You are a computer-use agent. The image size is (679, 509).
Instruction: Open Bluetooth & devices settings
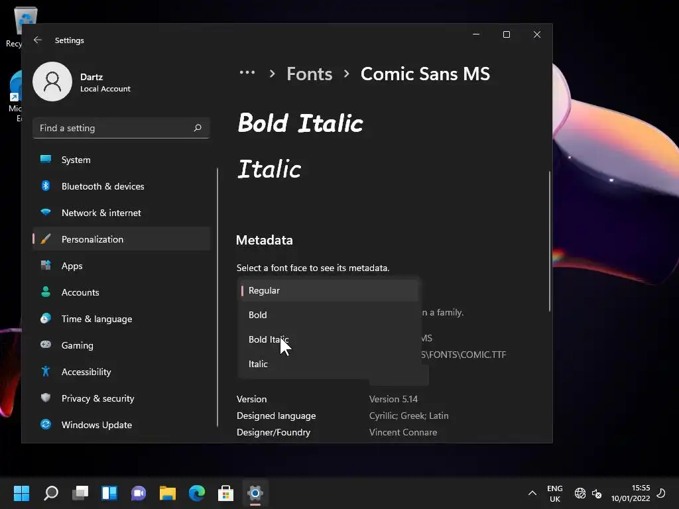[x=121, y=186]
